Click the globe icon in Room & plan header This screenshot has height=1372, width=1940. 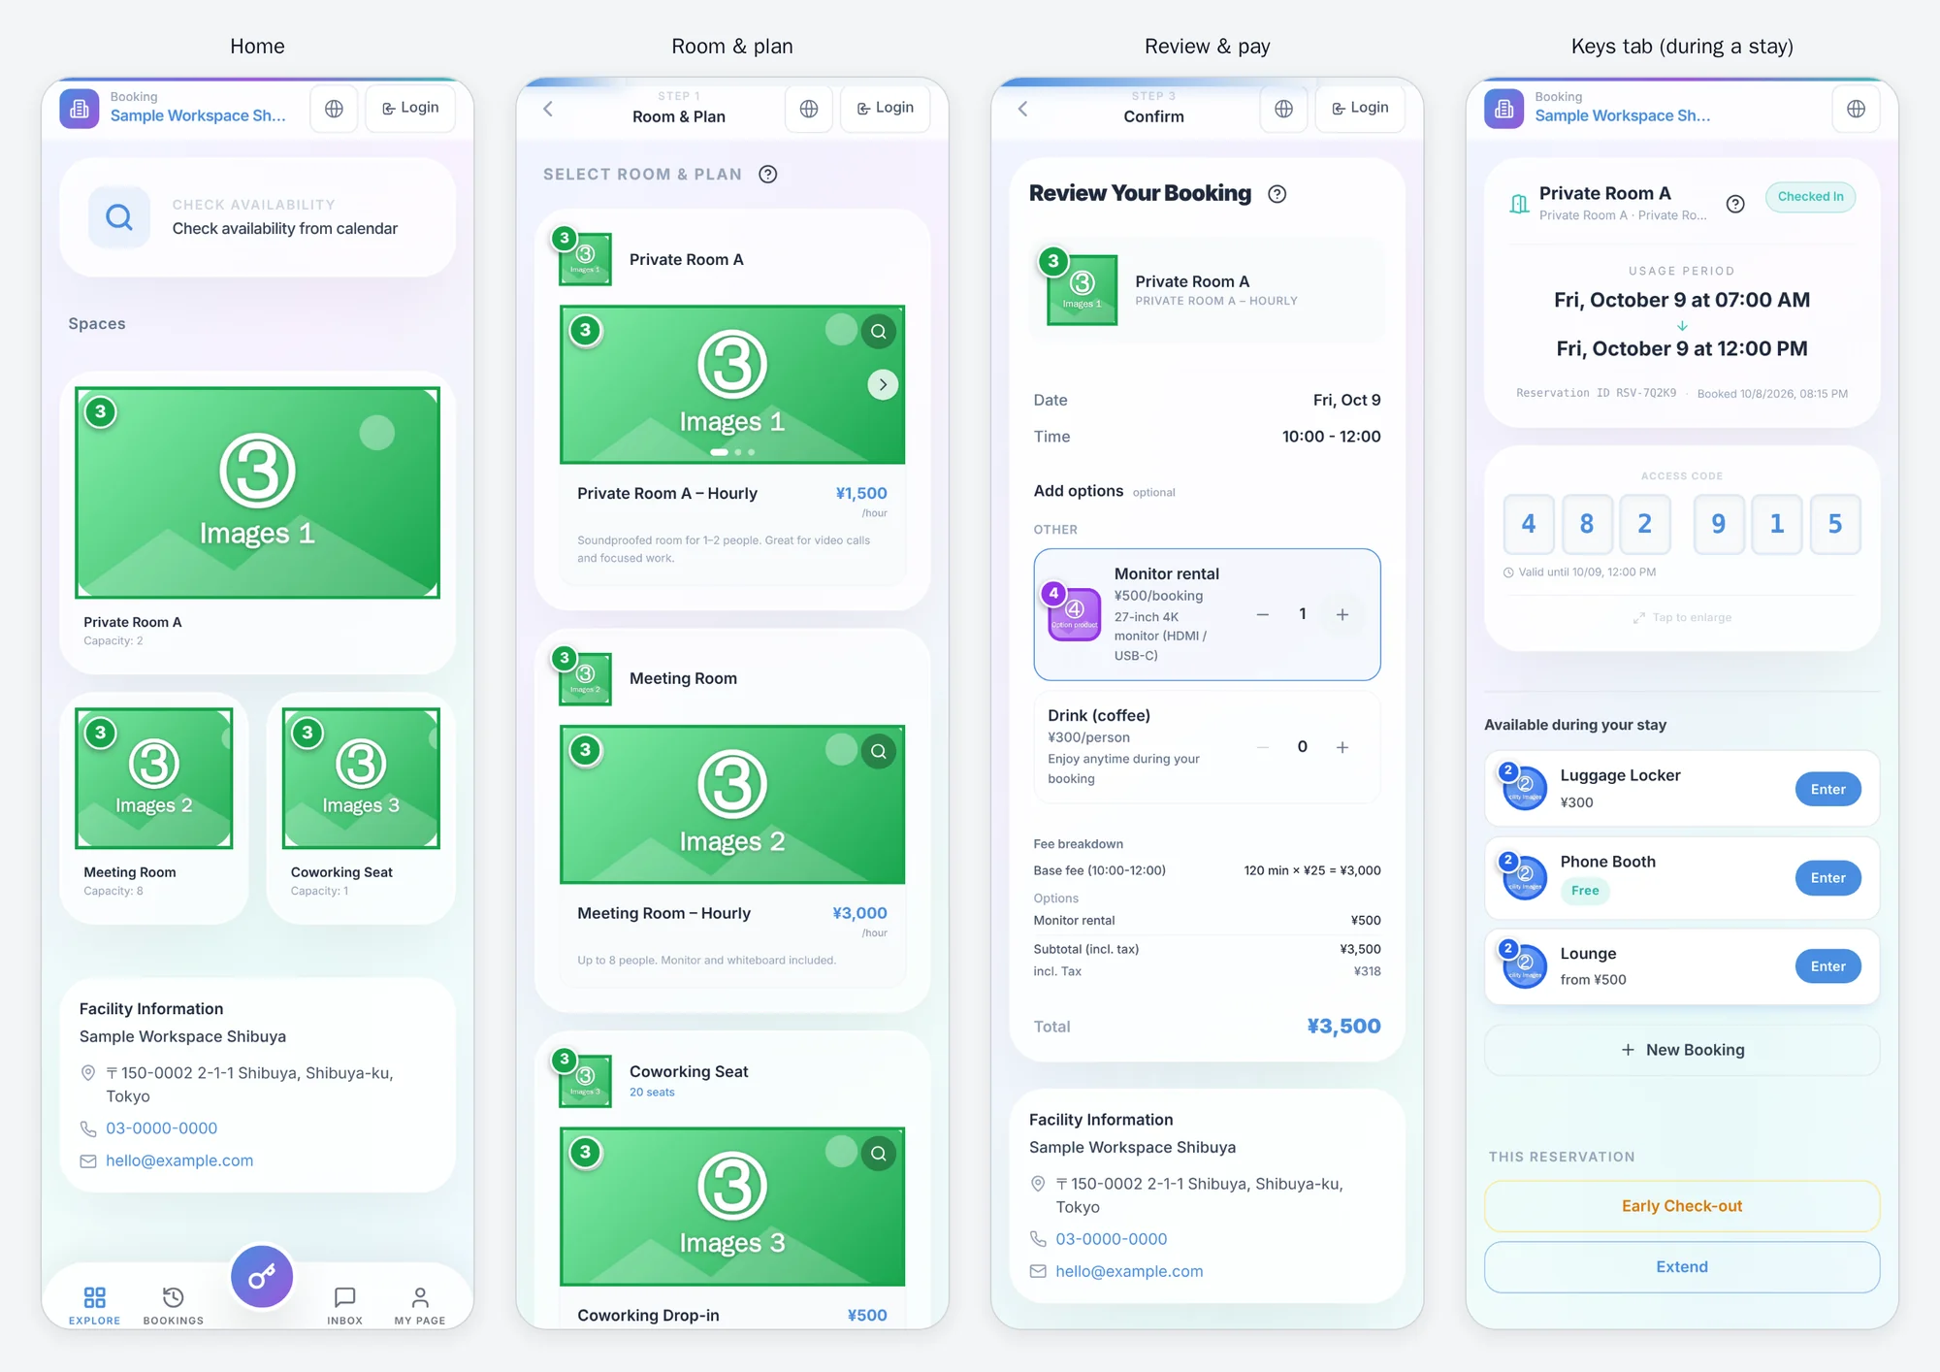[809, 109]
